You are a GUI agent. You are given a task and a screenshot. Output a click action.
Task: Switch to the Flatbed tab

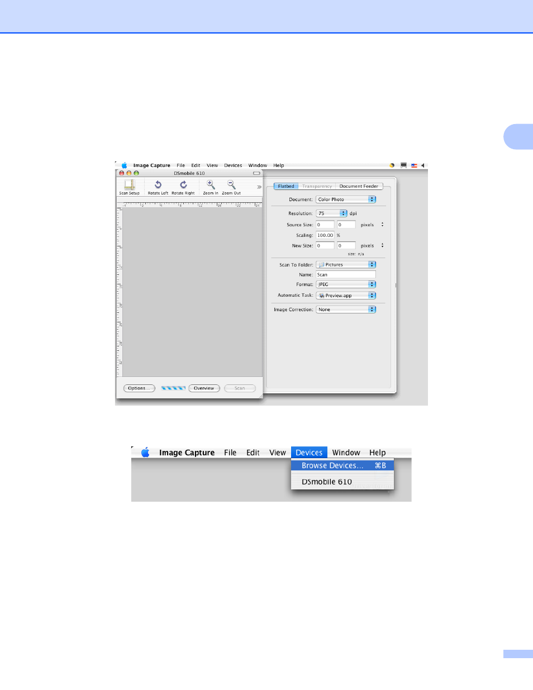(286, 186)
